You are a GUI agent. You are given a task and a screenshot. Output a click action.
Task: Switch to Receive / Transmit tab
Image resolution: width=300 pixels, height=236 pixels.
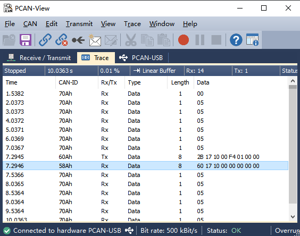39,58
